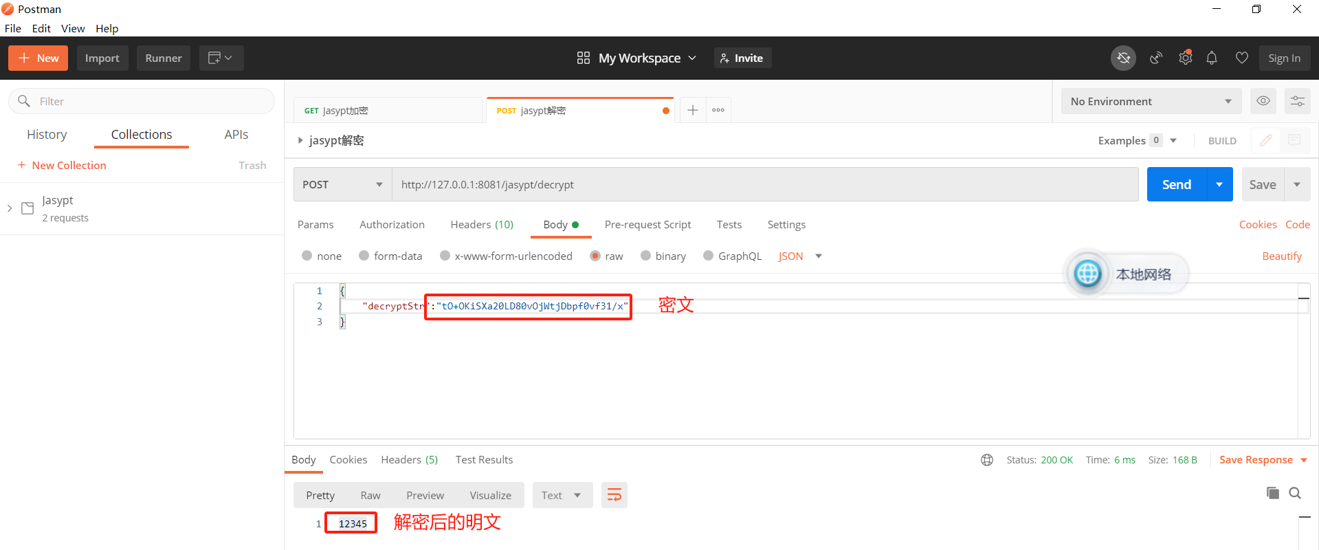Open the Edit menu

point(41,28)
